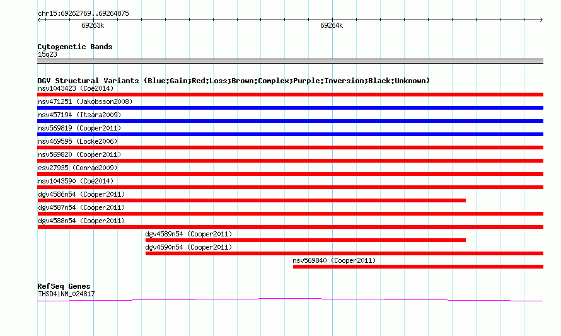561x336 pixels.
Task: Click the dgv4587n54 (Cooper2011) label
Action: (x=81, y=207)
